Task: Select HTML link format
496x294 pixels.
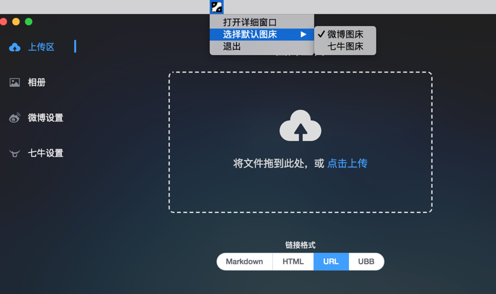Action: [293, 262]
